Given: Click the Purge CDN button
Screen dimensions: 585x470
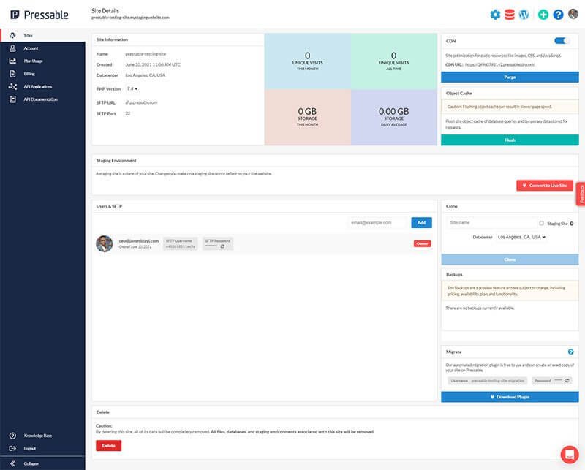Looking at the screenshot, I should 510,77.
